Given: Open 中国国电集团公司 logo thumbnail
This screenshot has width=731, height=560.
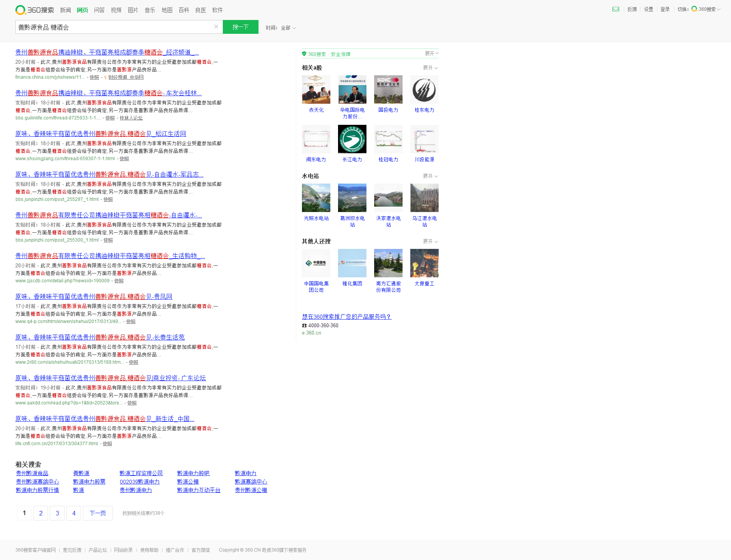Looking at the screenshot, I should click(316, 263).
